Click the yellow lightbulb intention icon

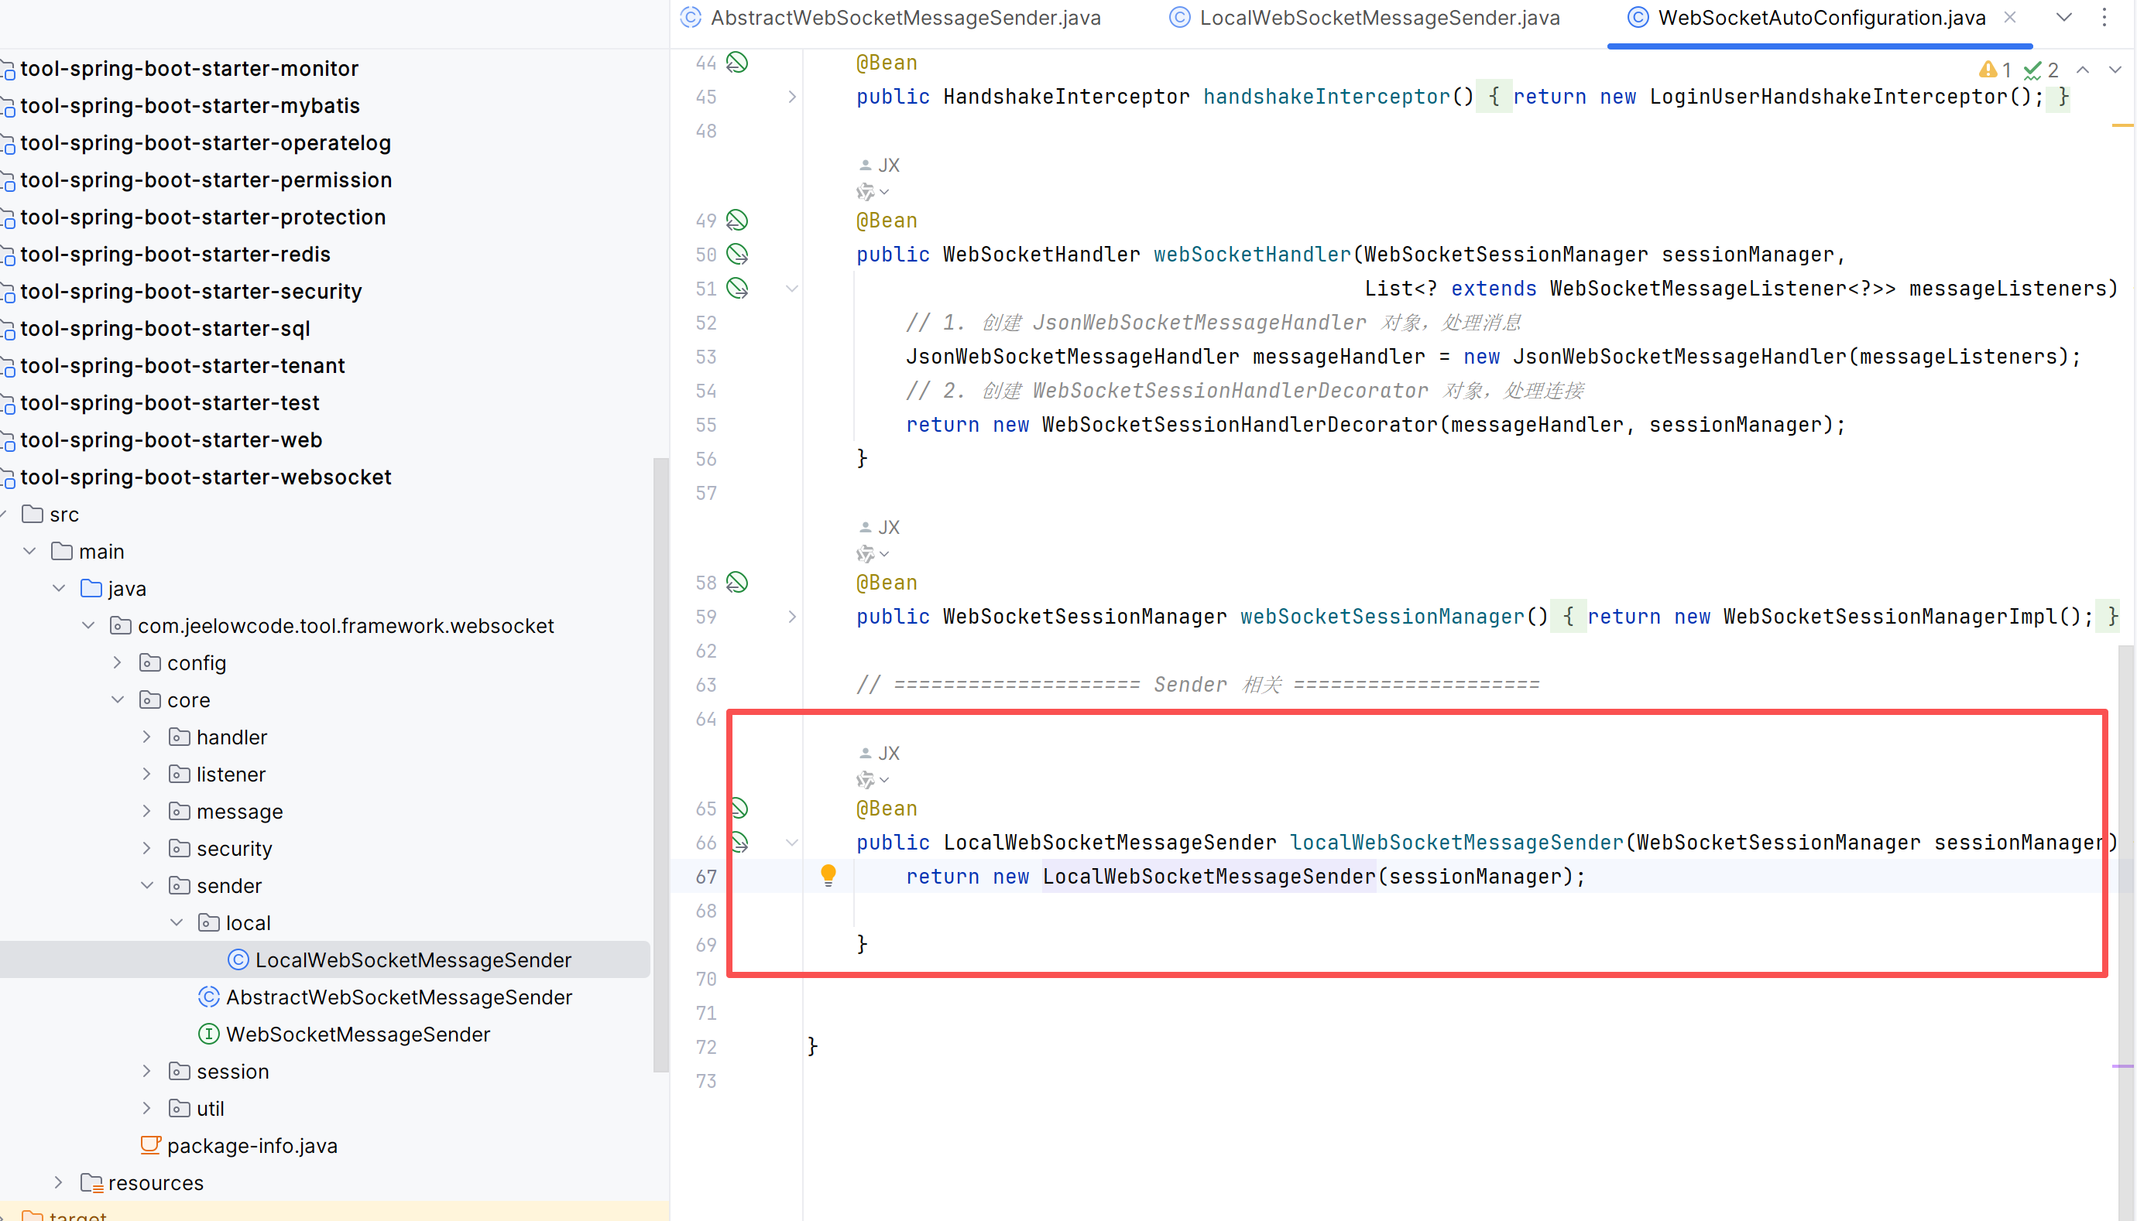coord(828,875)
